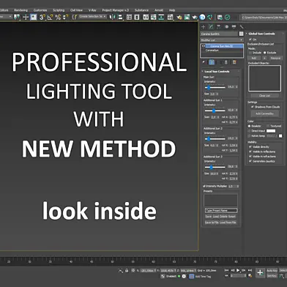This screenshot has width=287, height=287.
Task: Click the large plus key button
Action: pyautogui.click(x=260, y=273)
